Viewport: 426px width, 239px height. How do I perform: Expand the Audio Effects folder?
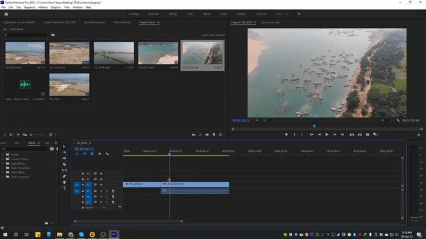click(3, 163)
